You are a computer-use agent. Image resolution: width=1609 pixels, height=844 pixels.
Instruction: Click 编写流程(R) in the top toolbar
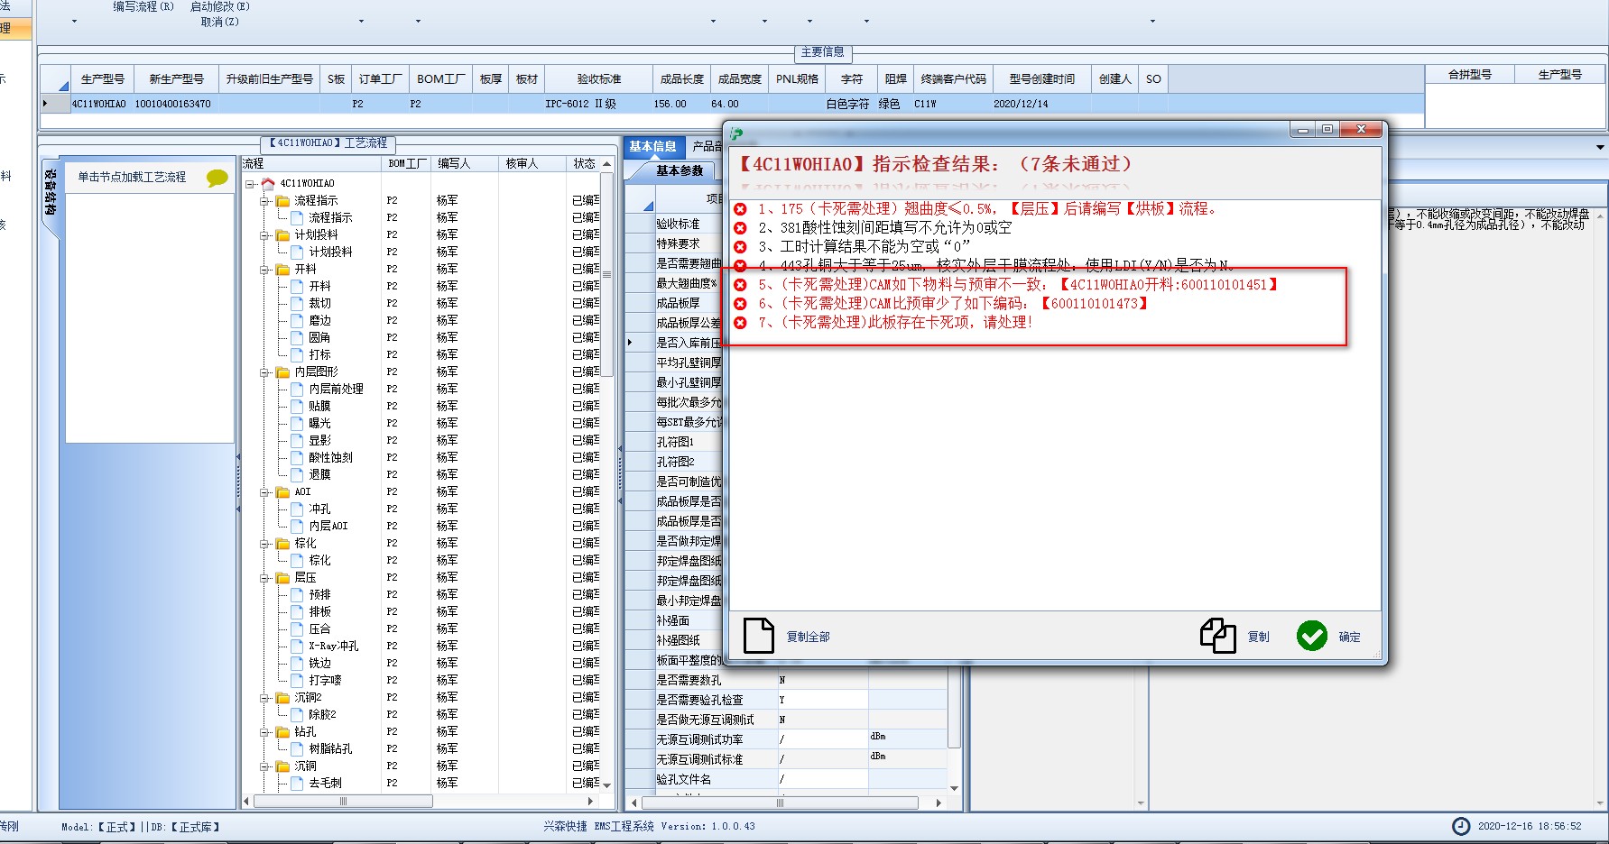143,6
